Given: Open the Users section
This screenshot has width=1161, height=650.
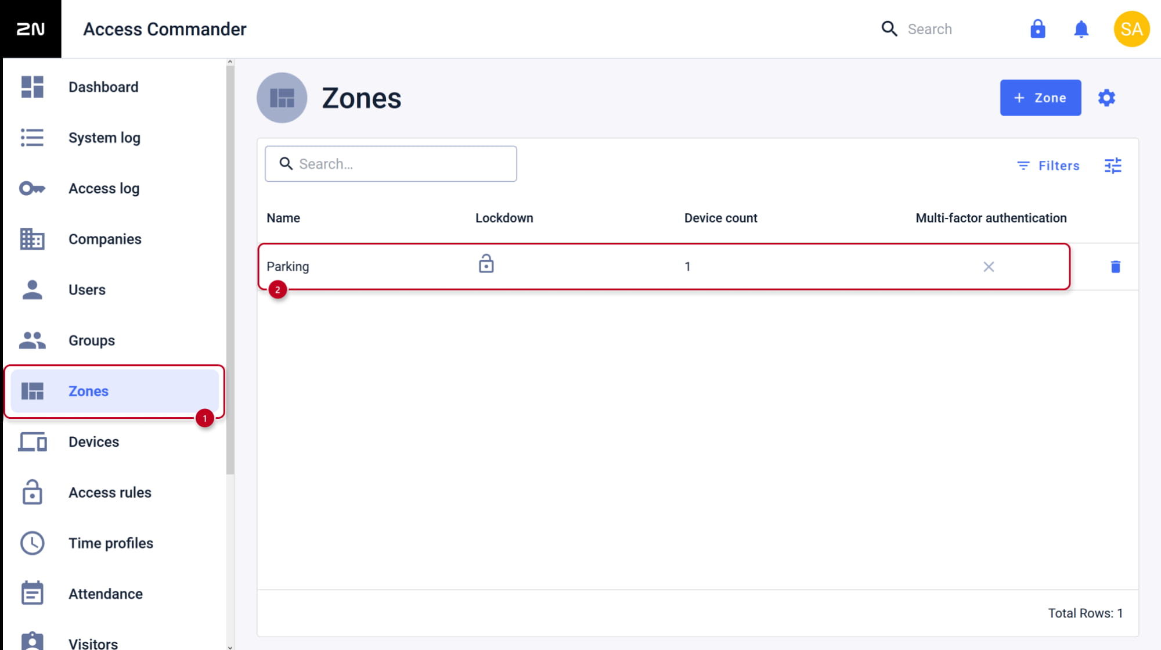Looking at the screenshot, I should tap(114, 289).
